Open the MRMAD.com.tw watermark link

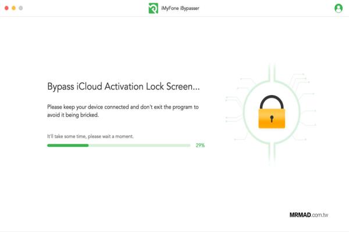coord(309,215)
